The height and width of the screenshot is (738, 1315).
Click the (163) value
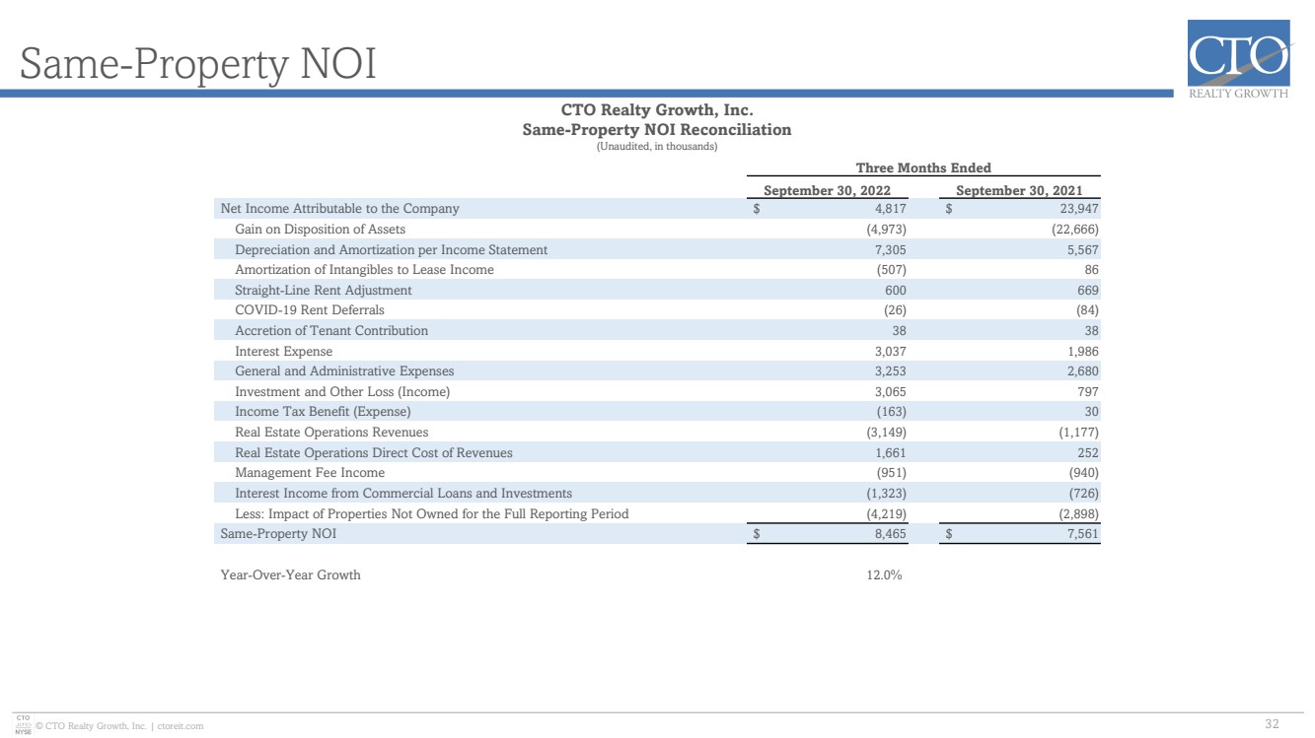892,411
